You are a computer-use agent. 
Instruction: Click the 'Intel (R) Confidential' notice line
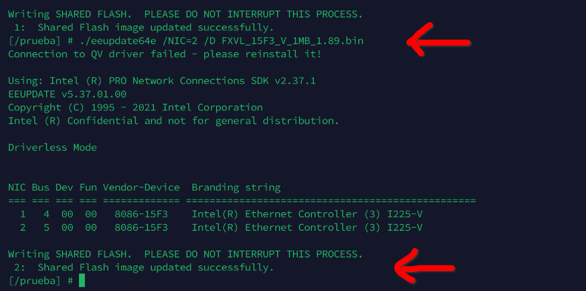tap(173, 121)
